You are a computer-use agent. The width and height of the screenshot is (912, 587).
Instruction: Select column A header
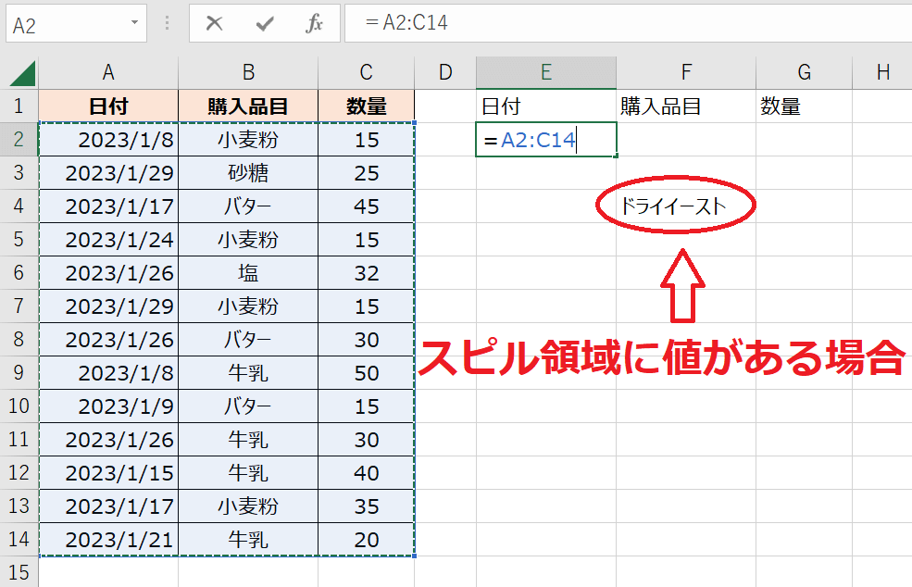[108, 73]
